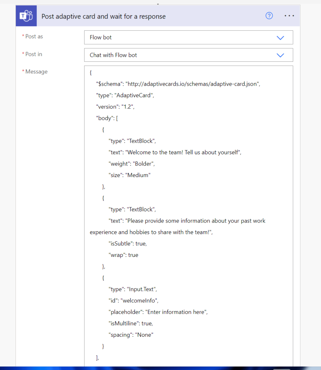Click the "size": "Medium" line
321x370 pixels.
coord(130,175)
